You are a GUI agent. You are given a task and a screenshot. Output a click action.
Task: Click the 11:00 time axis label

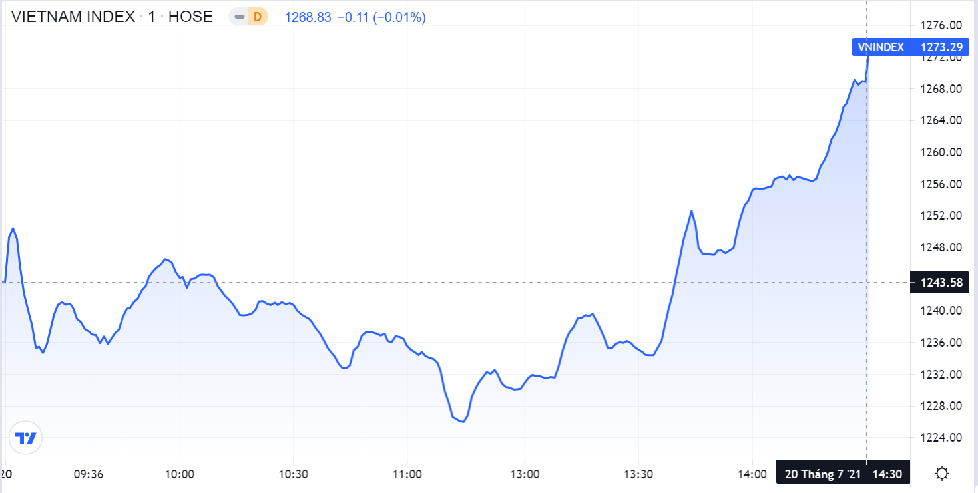click(407, 474)
